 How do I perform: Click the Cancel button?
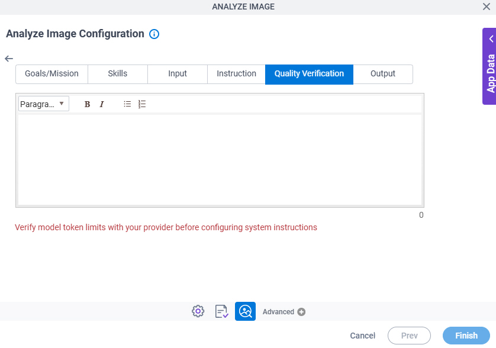[362, 336]
